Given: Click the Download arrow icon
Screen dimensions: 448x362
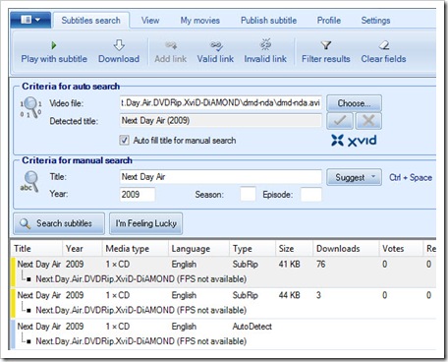Looking at the screenshot, I should tap(119, 45).
